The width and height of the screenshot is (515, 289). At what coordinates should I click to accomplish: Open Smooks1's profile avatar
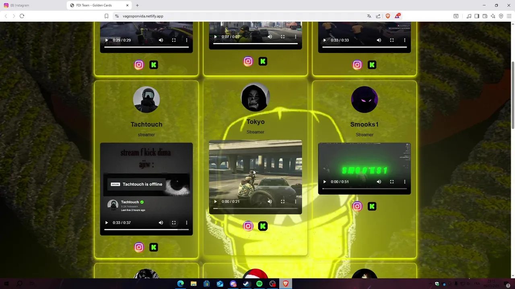(365, 100)
